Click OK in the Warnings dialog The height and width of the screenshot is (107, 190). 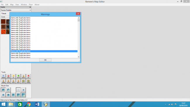45,60
